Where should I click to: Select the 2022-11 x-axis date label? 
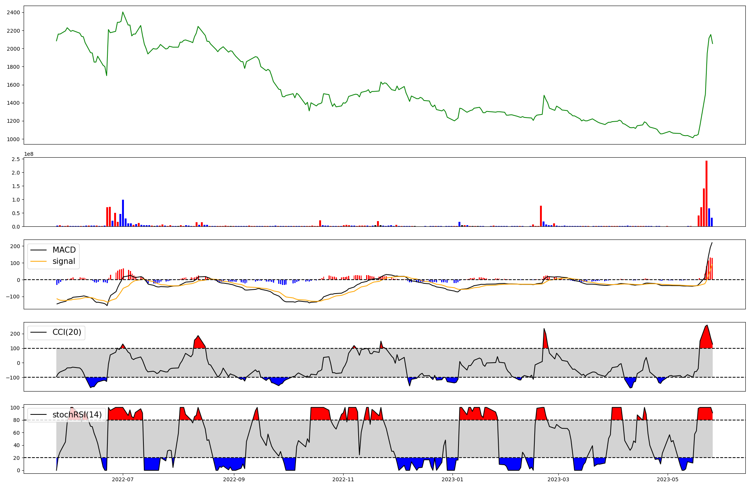click(x=343, y=479)
